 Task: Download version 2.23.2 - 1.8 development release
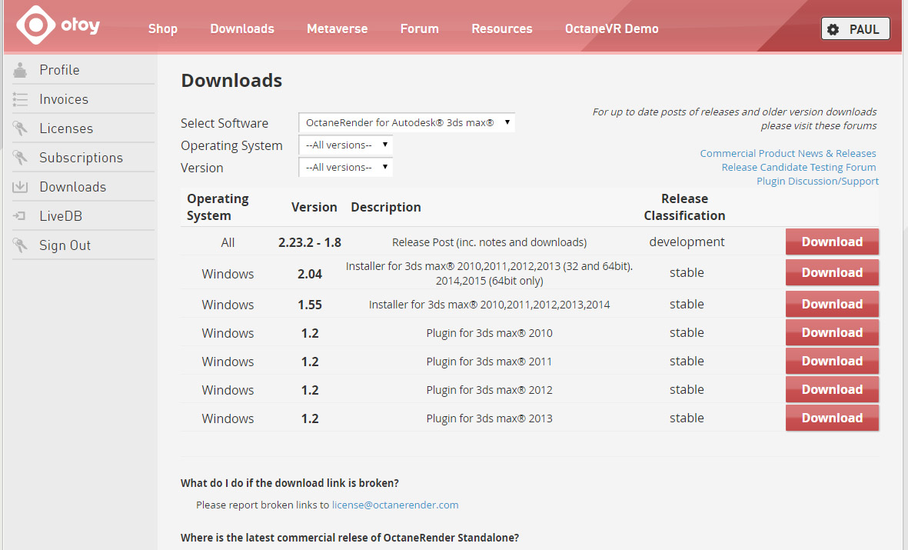[832, 242]
